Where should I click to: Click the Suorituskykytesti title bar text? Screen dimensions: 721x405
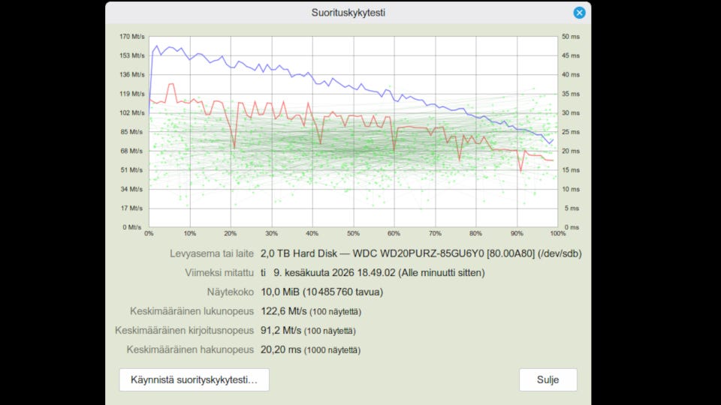(x=348, y=13)
